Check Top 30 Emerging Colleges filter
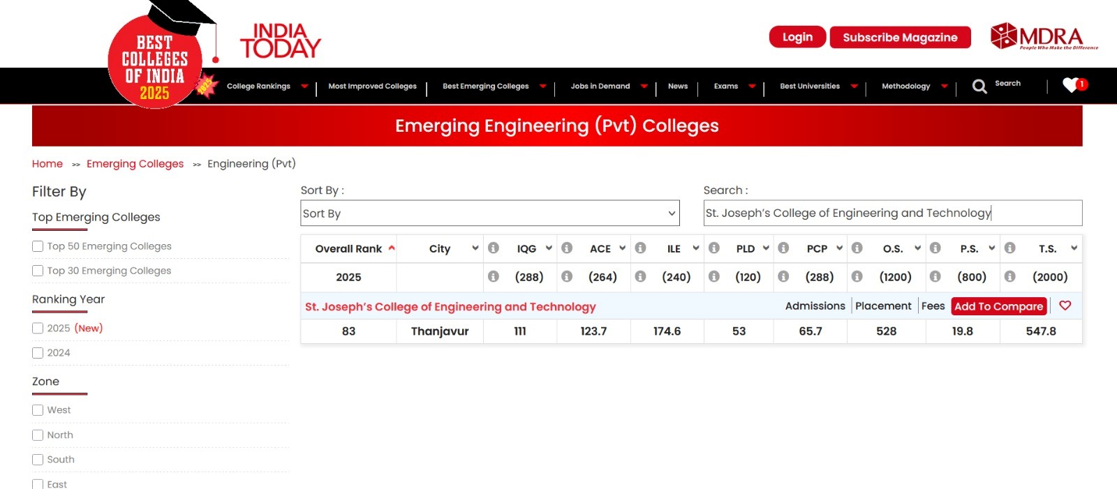1117x489 pixels. click(38, 271)
